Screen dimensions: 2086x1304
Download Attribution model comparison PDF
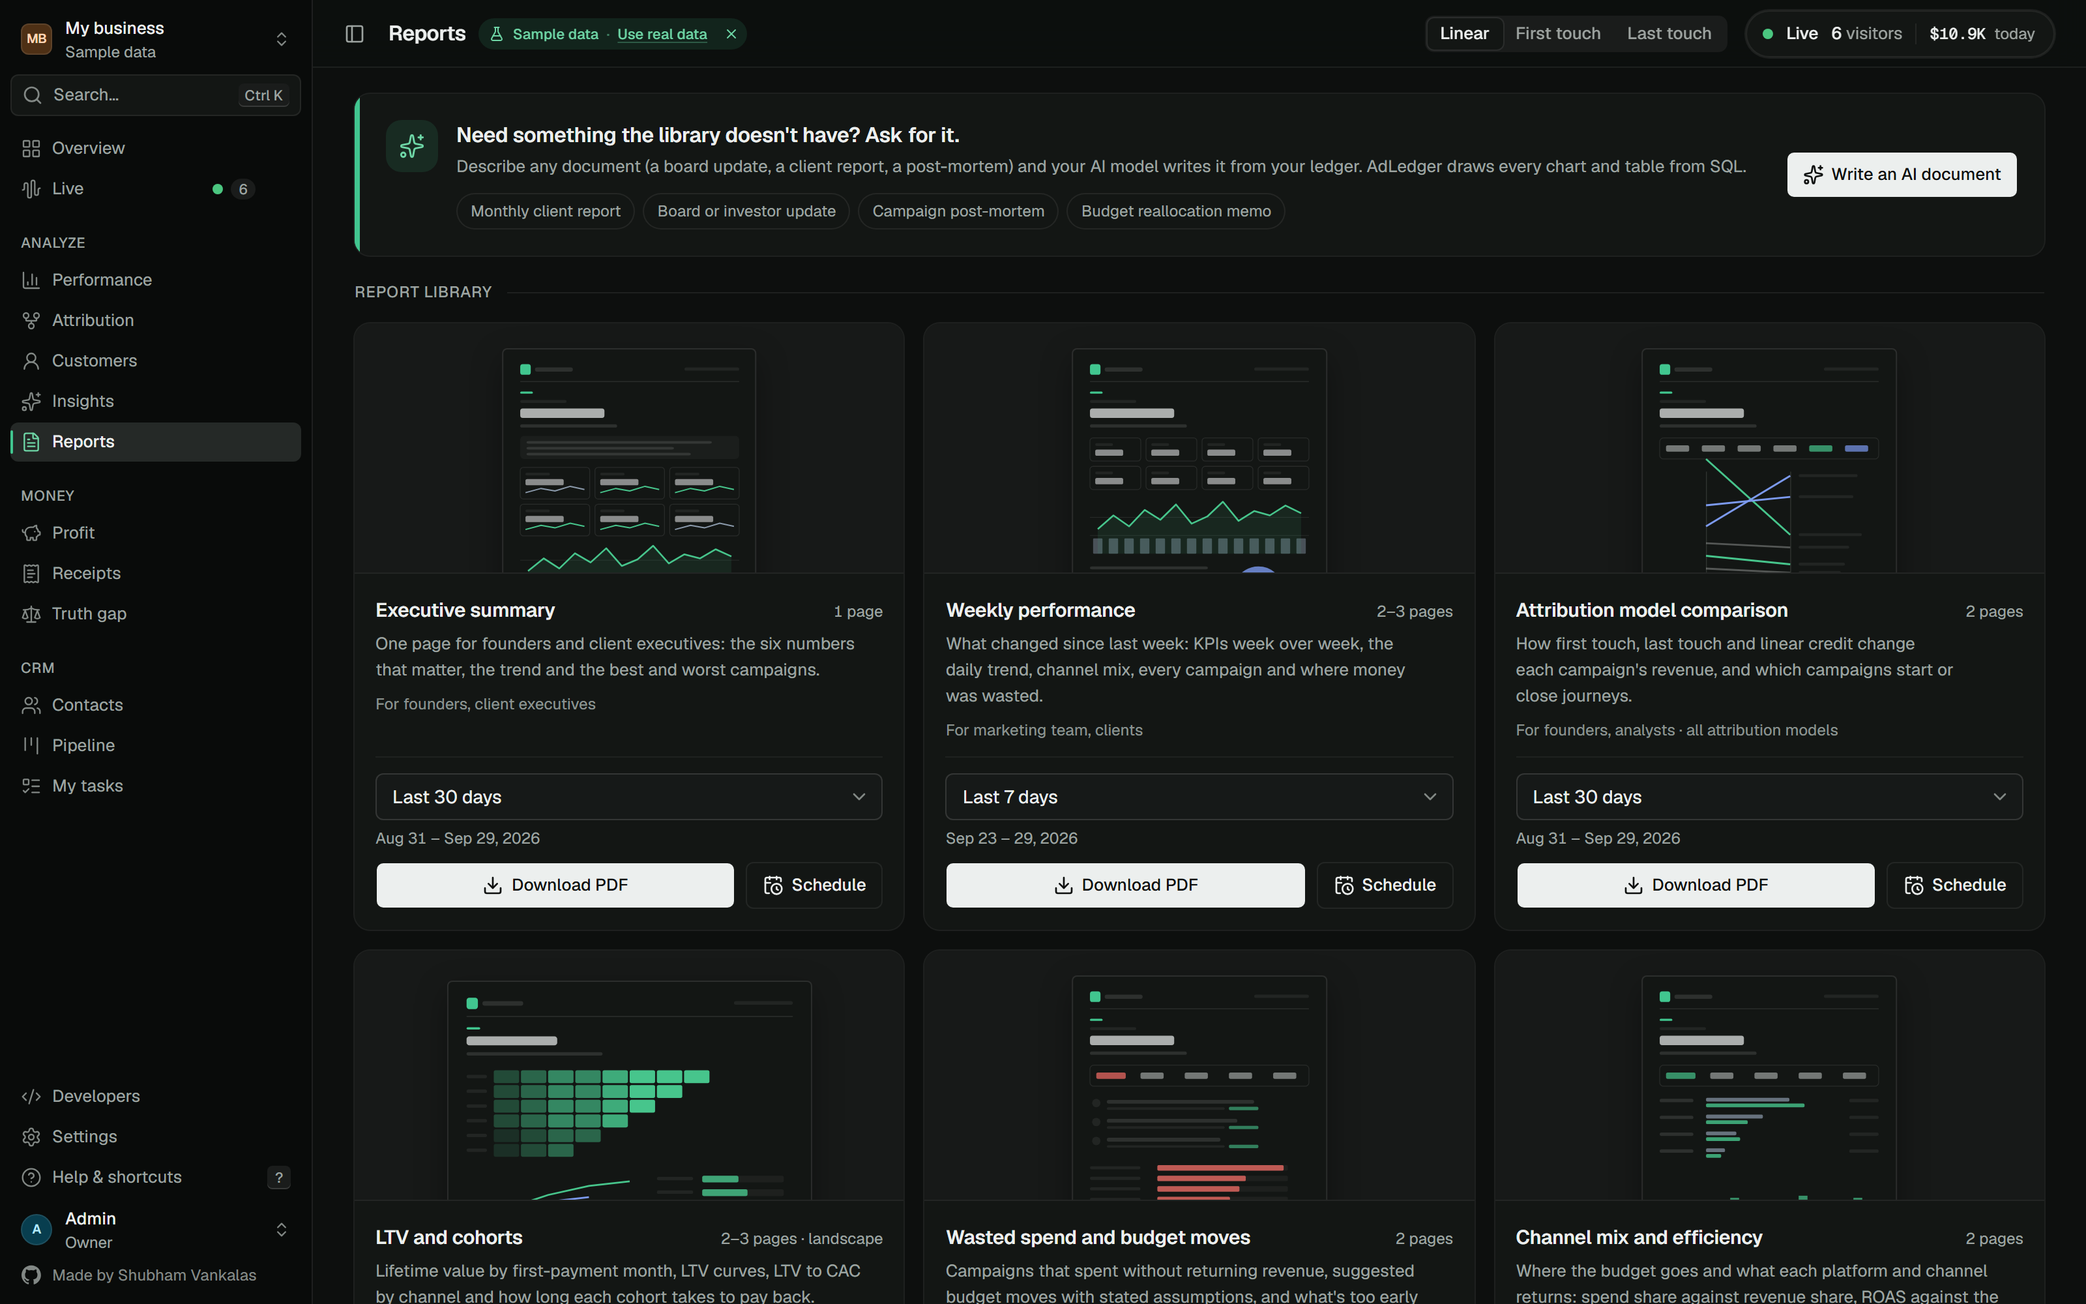pos(1695,885)
